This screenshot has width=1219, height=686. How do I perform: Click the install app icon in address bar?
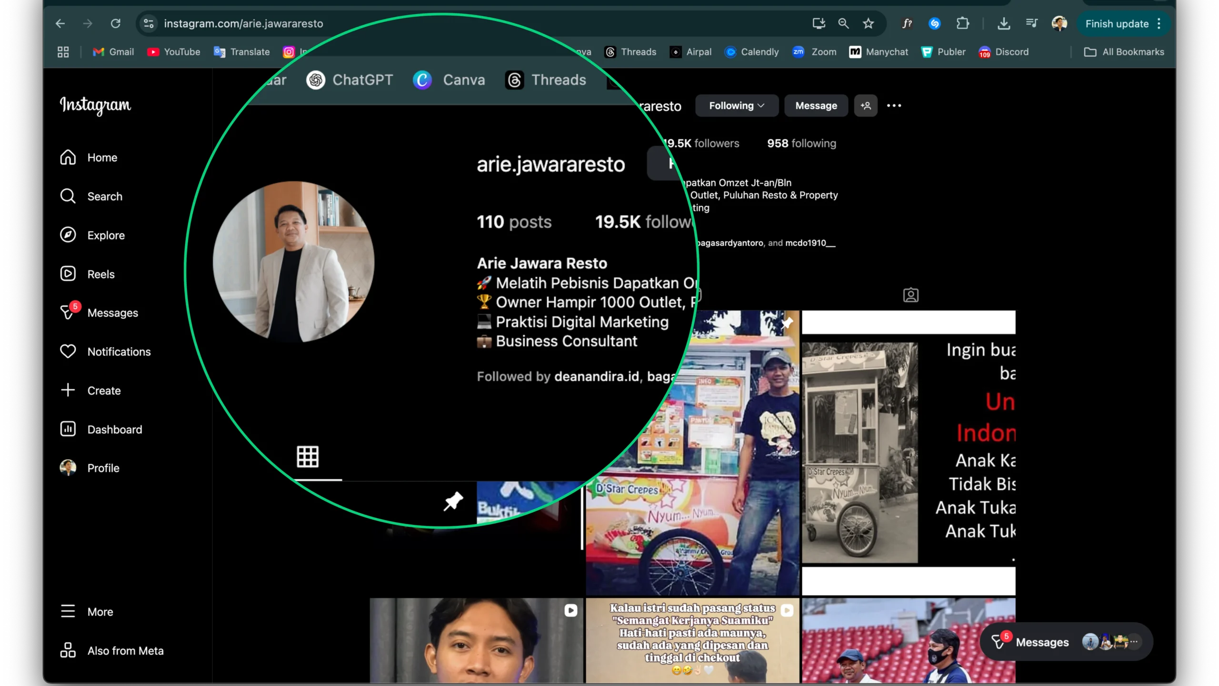[819, 23]
